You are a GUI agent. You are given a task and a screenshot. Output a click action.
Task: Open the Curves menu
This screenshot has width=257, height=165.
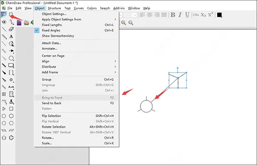click(x=79, y=8)
